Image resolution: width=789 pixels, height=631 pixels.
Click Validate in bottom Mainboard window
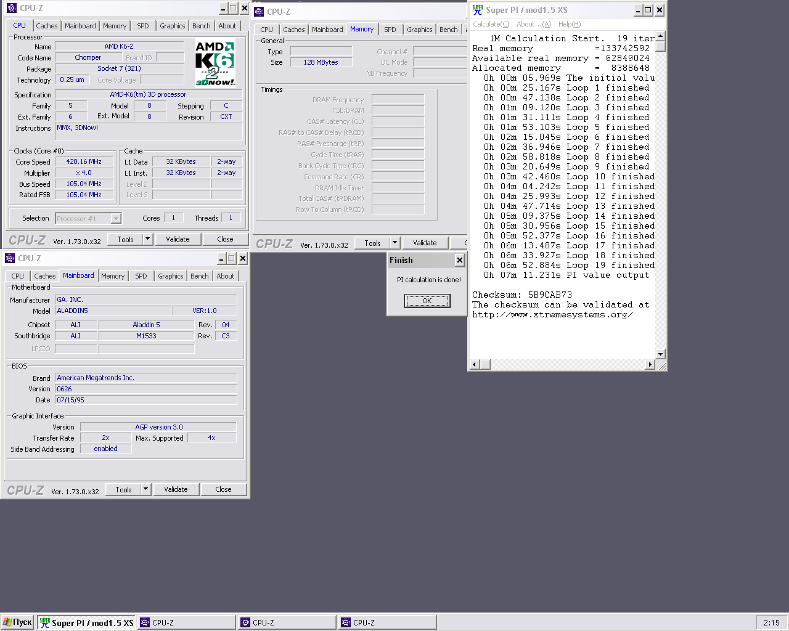176,489
